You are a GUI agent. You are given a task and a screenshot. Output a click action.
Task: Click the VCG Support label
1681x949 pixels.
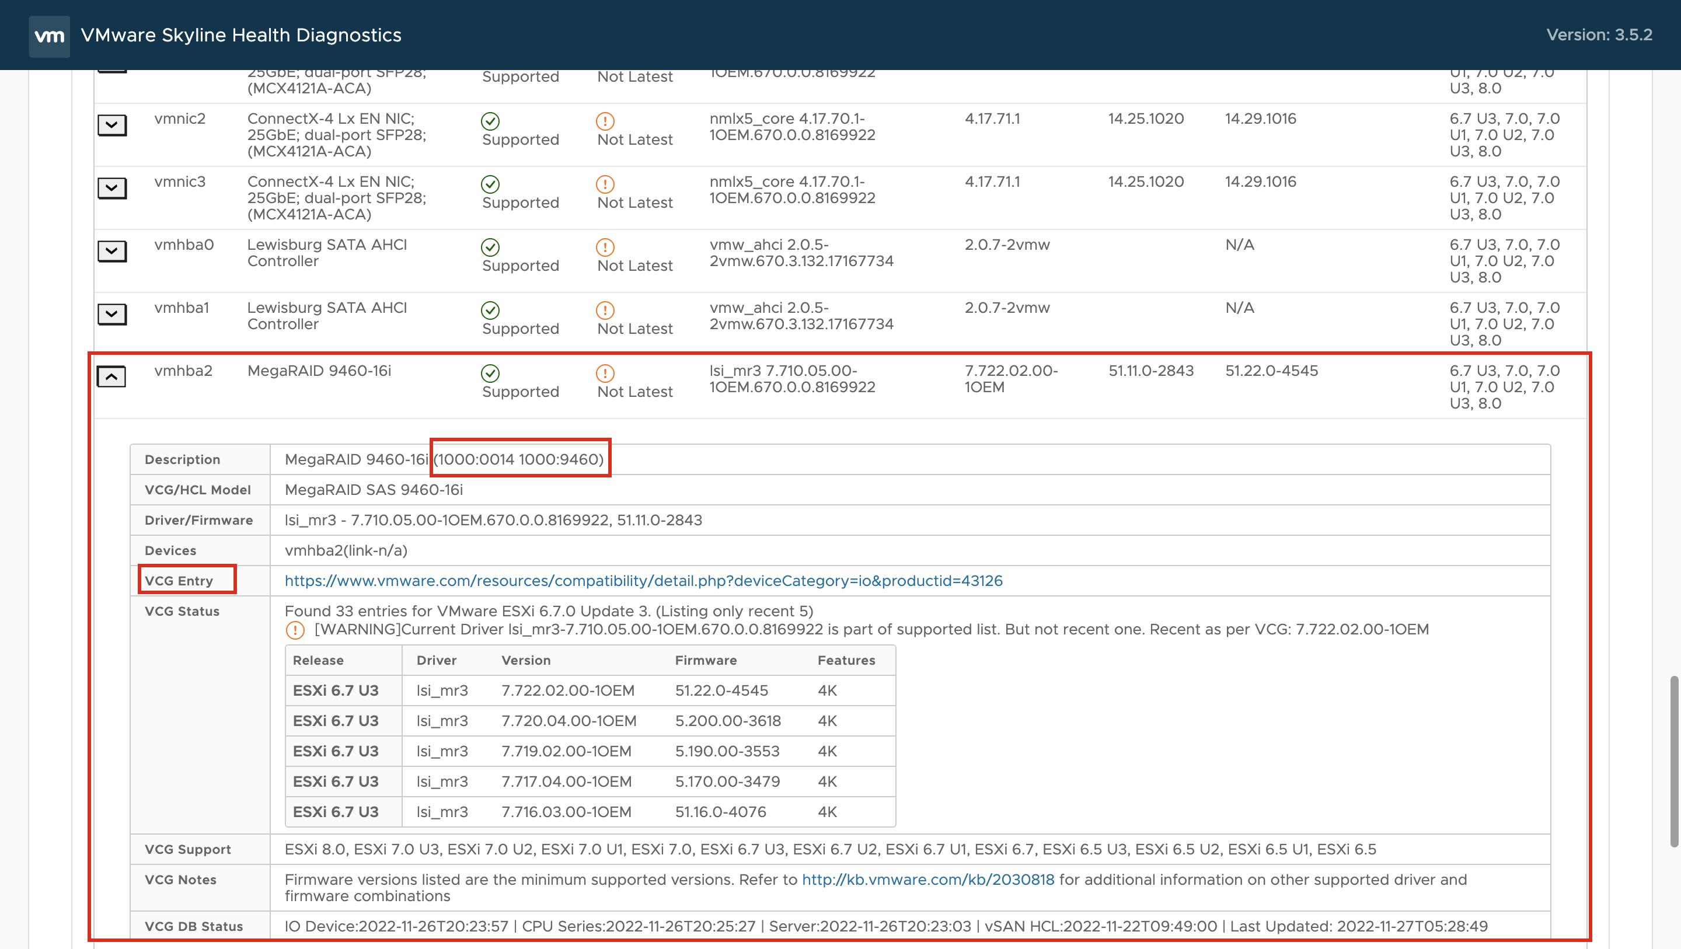(x=188, y=850)
